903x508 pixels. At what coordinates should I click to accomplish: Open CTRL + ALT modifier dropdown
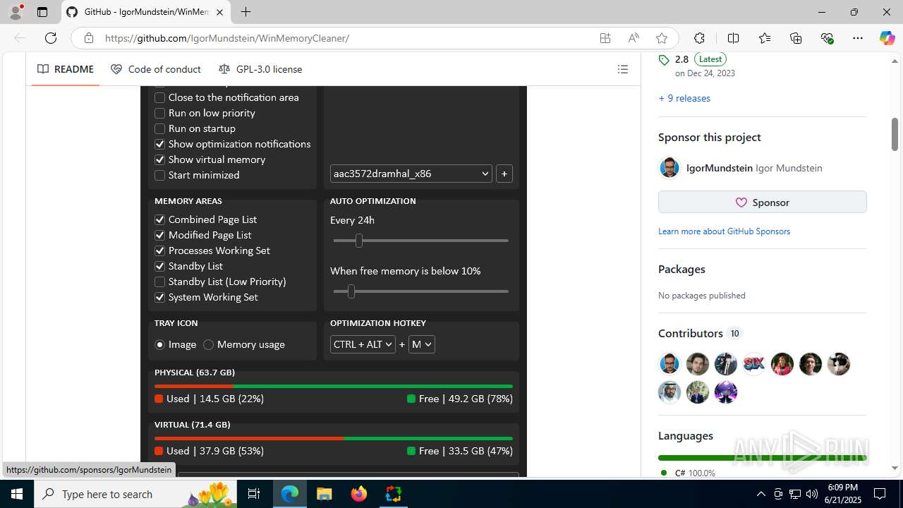pos(363,344)
